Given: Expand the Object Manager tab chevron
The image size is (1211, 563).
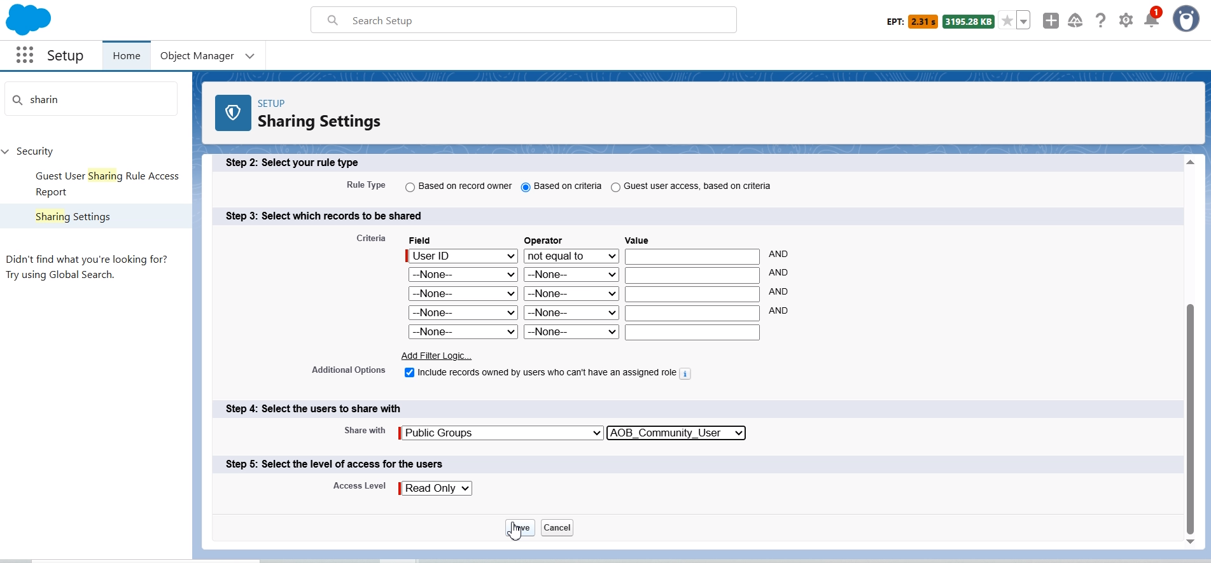Looking at the screenshot, I should click(250, 56).
